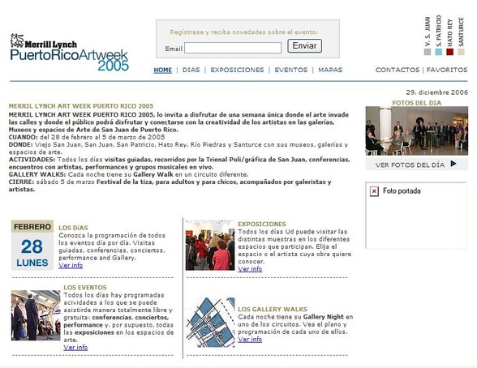Click the olive MERRIL LYNCH ART WEEK PUERTO RICO 2005 title
This screenshot has width=477, height=368.
coord(81,106)
